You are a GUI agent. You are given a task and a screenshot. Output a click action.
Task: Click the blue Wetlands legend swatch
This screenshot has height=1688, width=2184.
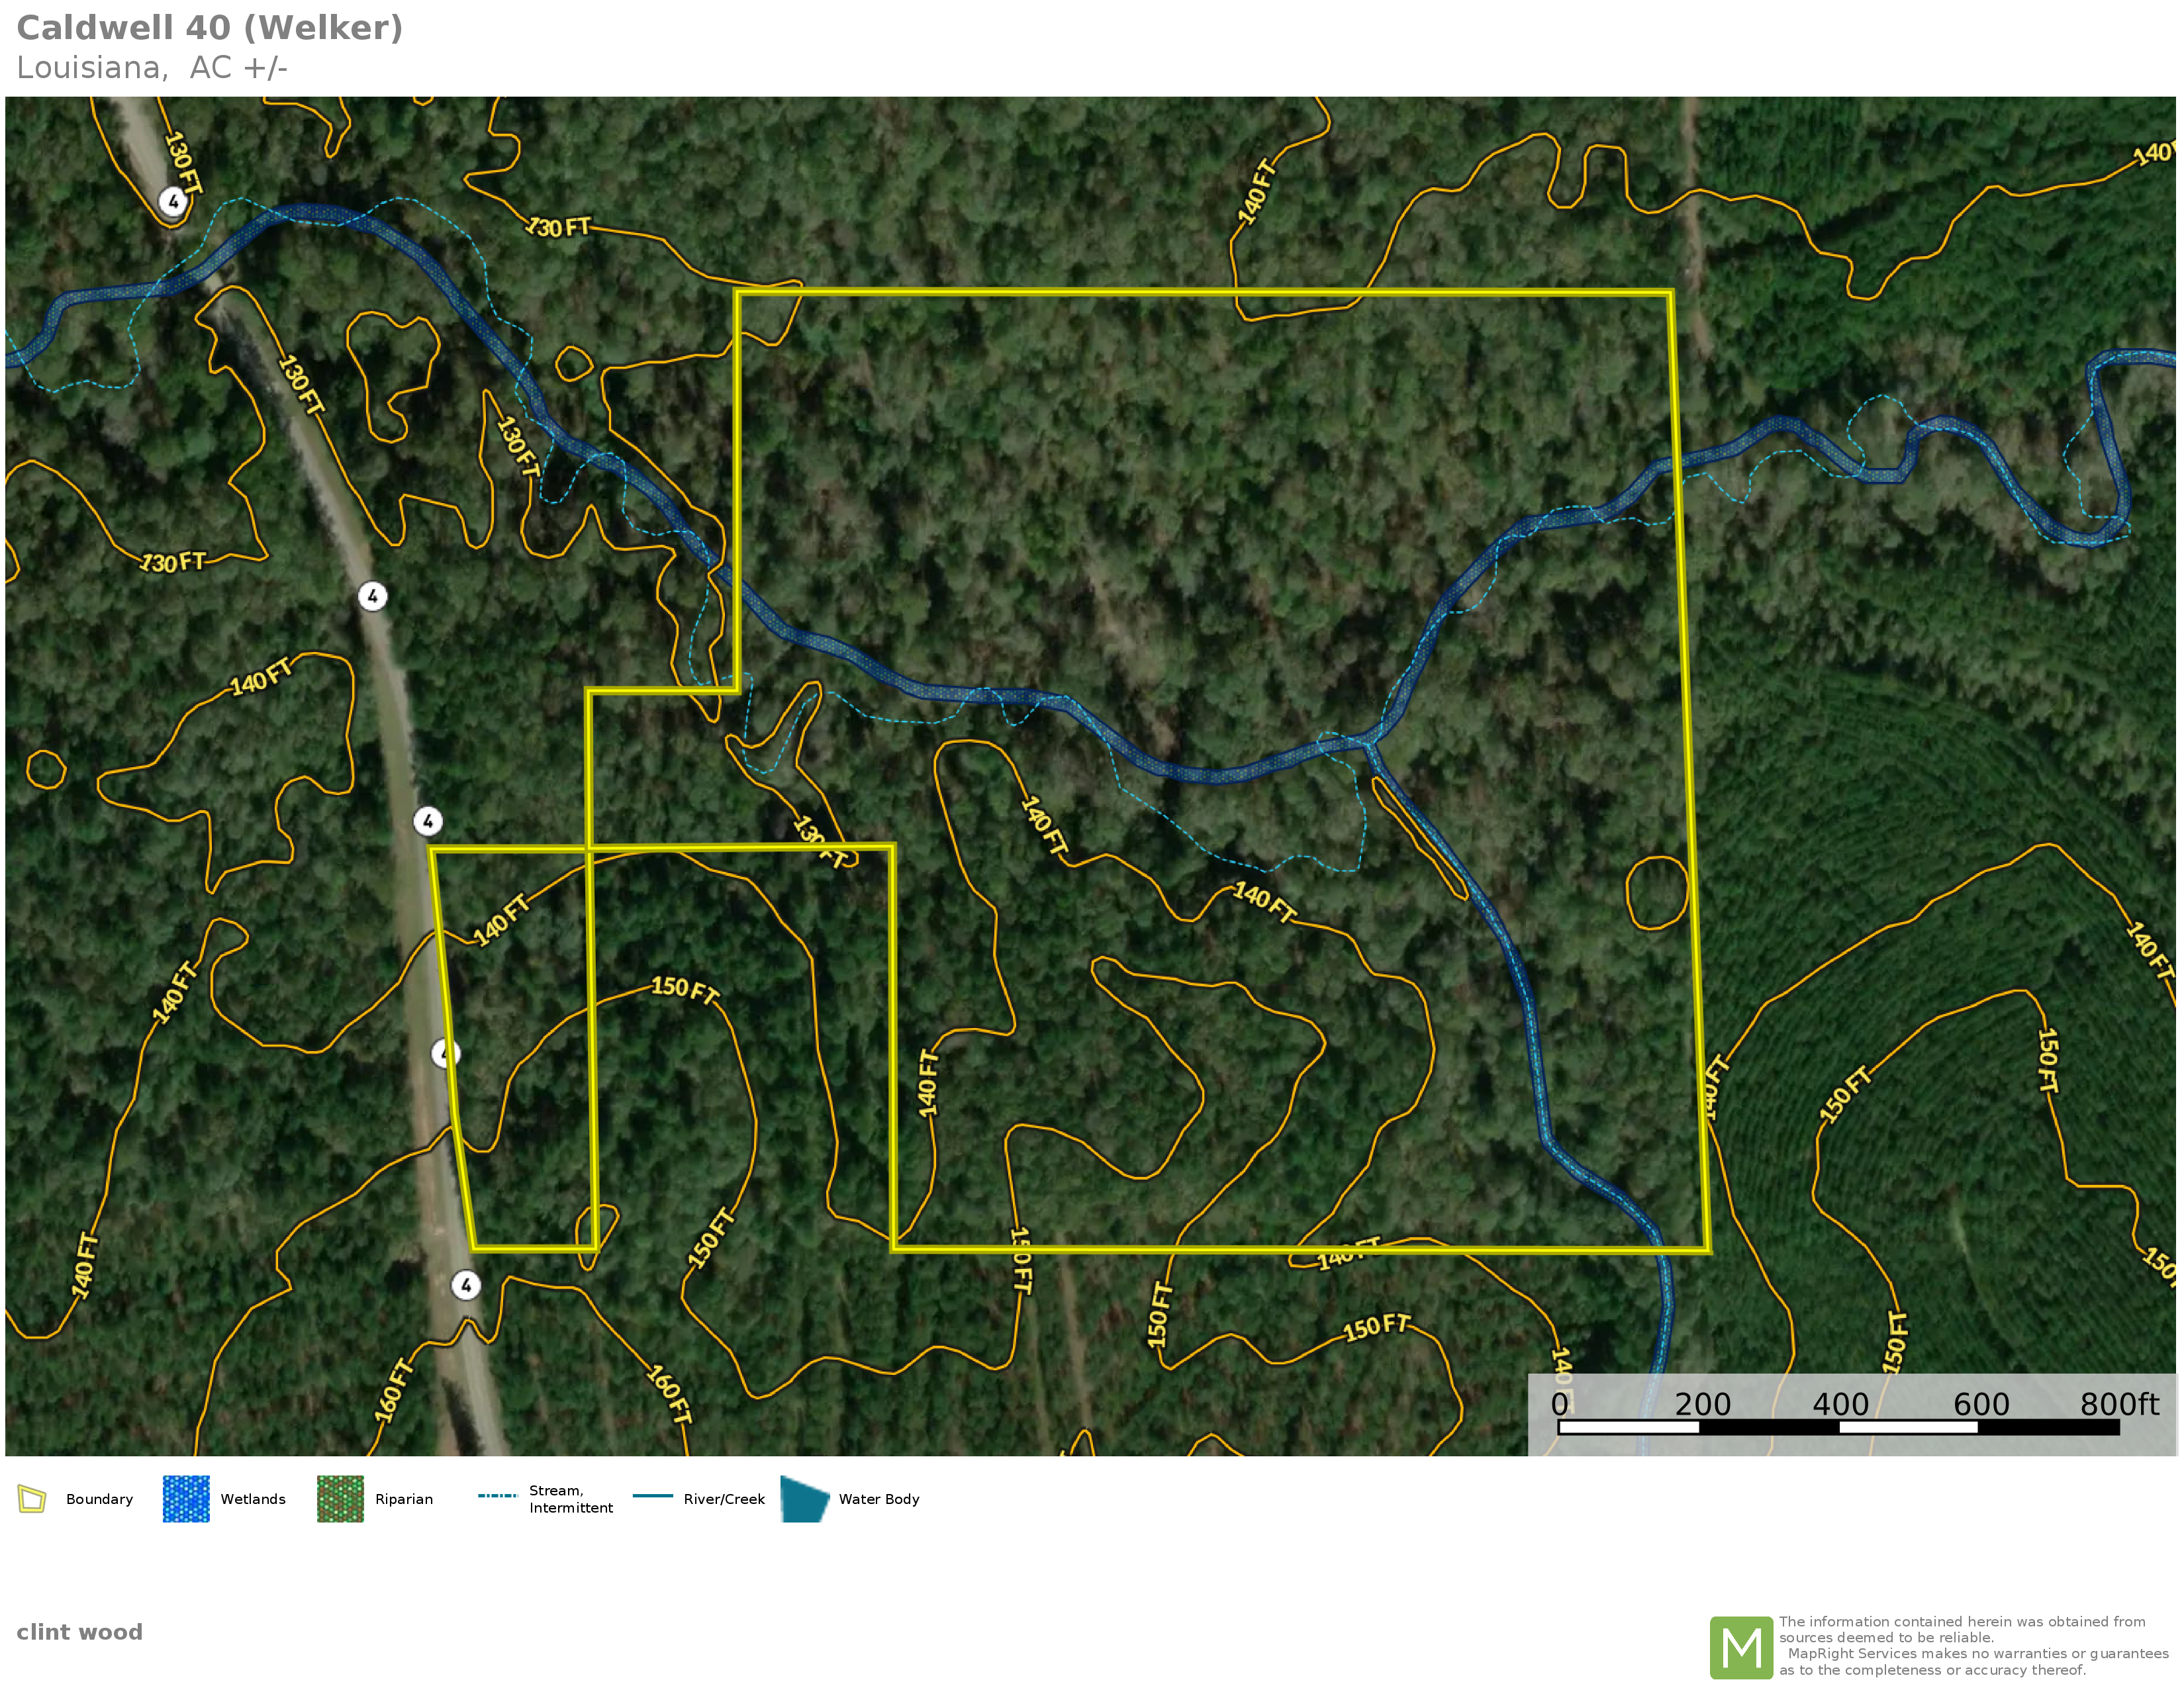[x=186, y=1499]
